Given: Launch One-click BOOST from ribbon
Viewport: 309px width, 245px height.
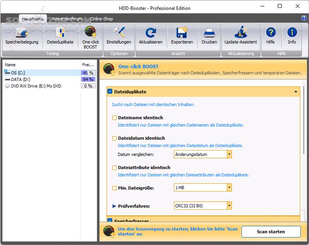Looking at the screenshot, I should click(90, 38).
